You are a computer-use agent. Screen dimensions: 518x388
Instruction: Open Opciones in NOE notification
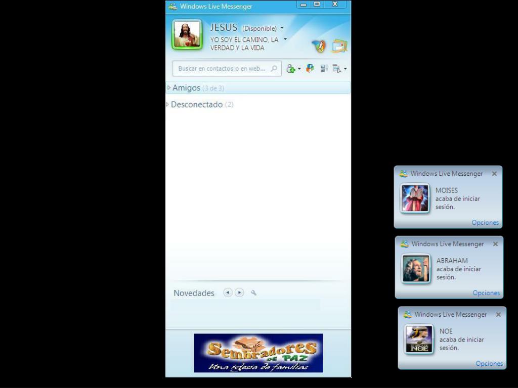(489, 364)
